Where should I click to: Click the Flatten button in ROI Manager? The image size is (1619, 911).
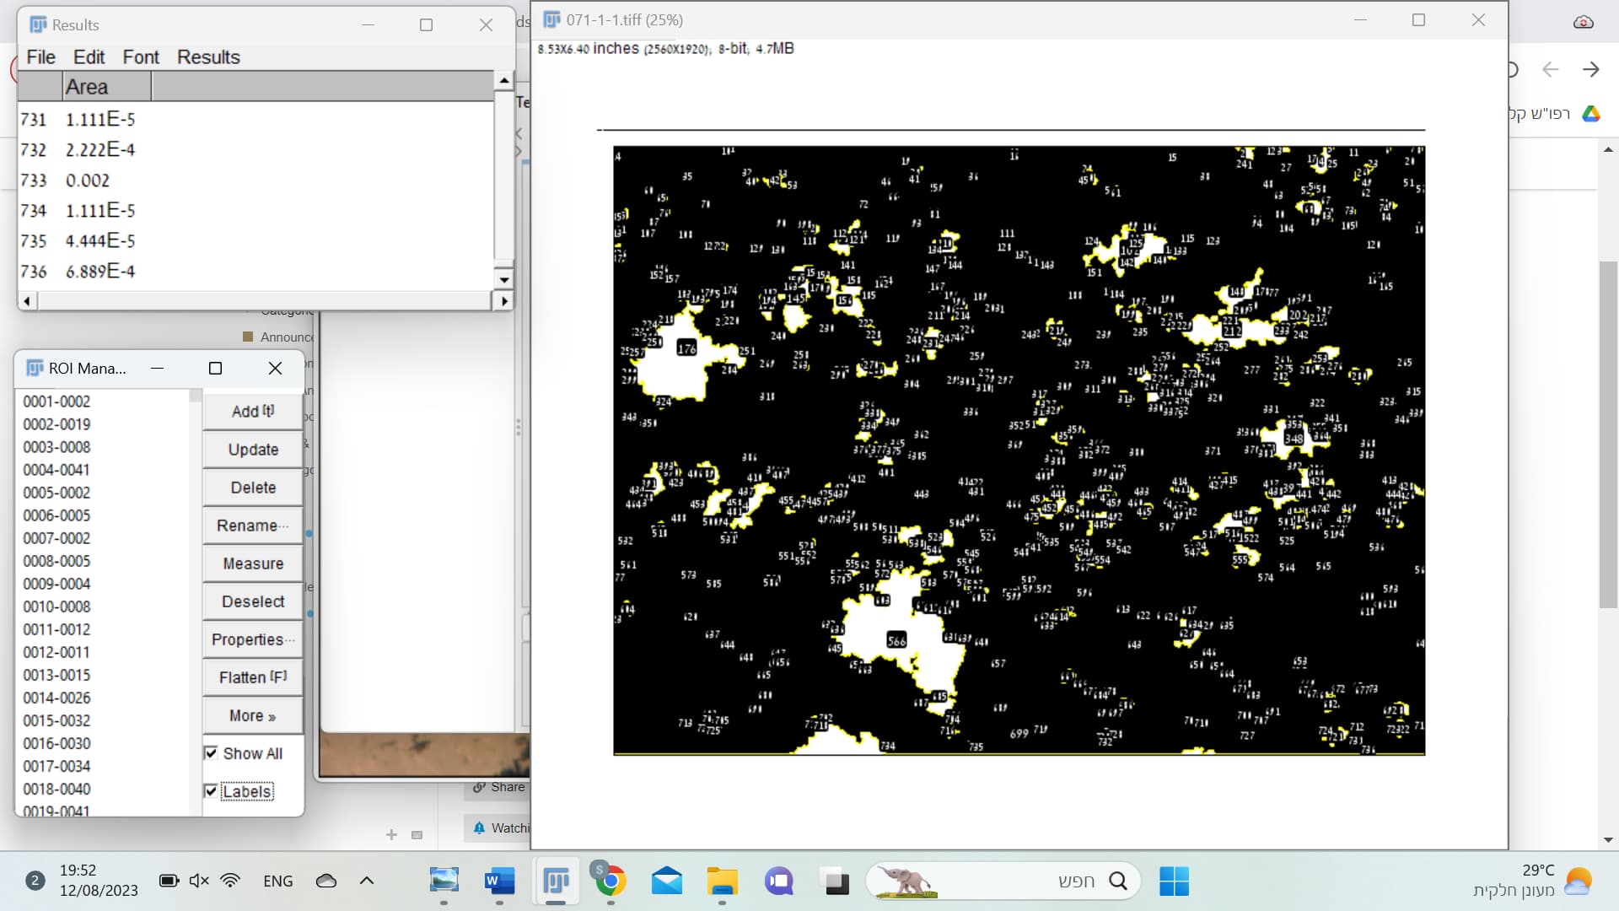(251, 677)
